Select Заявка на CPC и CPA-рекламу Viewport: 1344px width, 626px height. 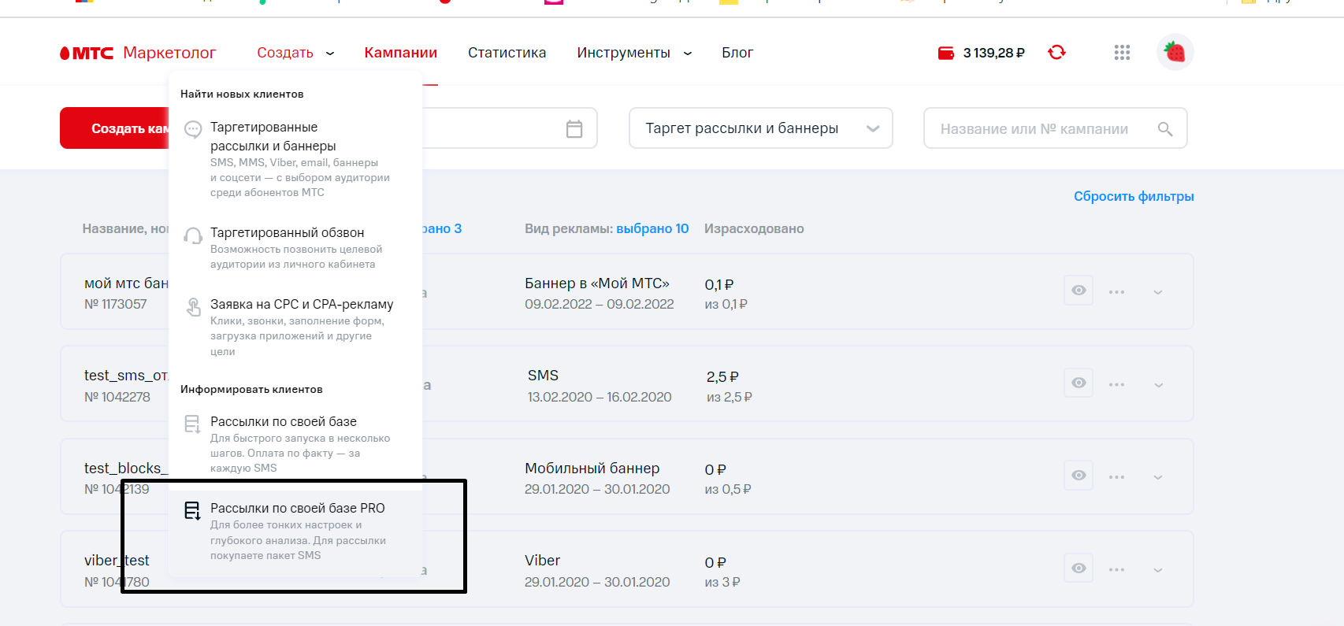pos(295,327)
